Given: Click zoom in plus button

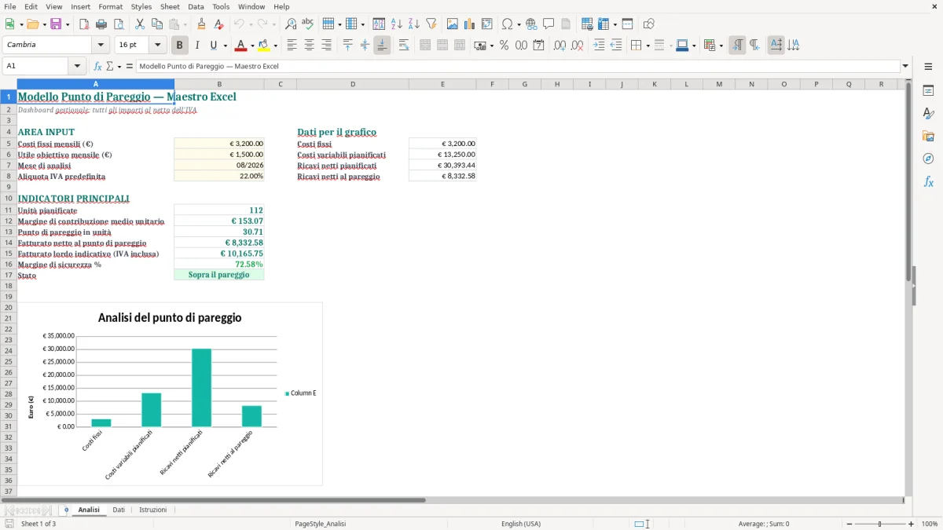Looking at the screenshot, I should pos(912,524).
